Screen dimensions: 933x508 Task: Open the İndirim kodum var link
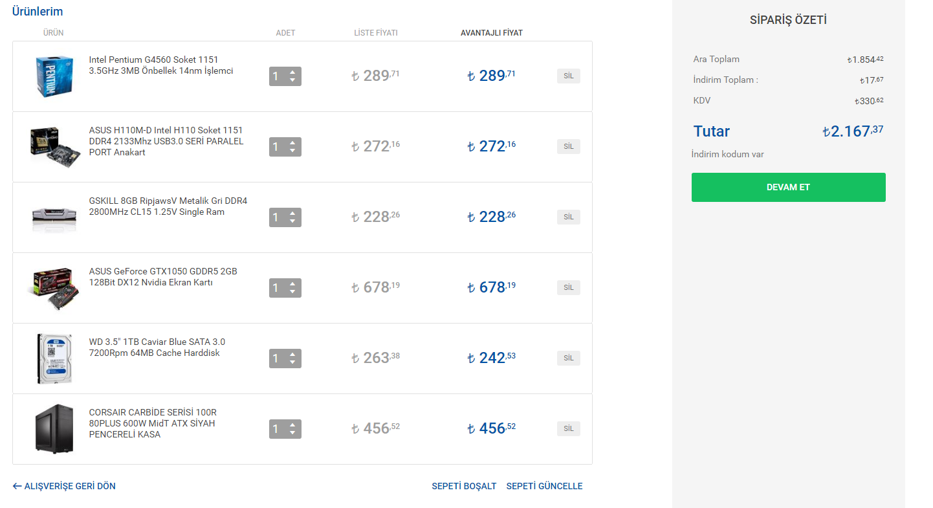(727, 155)
